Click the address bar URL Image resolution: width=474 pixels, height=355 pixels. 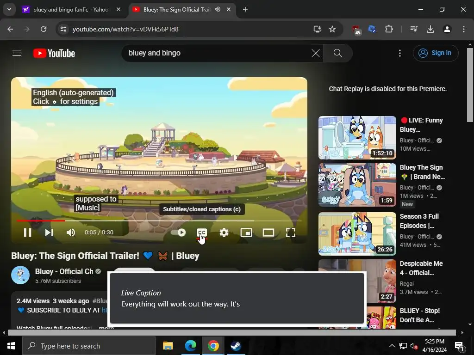click(x=125, y=29)
